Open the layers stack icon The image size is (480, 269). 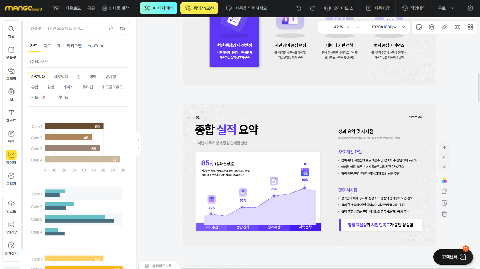pos(432,27)
